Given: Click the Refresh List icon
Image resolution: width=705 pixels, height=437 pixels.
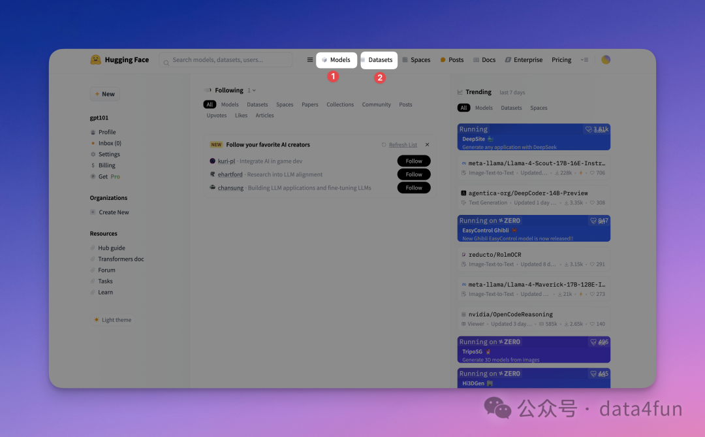Looking at the screenshot, I should 384,145.
